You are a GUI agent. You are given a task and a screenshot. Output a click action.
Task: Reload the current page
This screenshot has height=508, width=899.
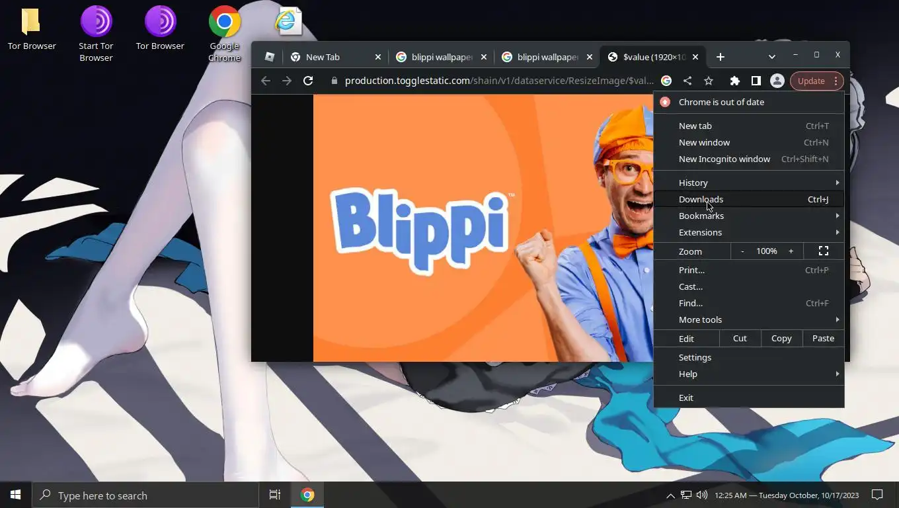(x=308, y=81)
